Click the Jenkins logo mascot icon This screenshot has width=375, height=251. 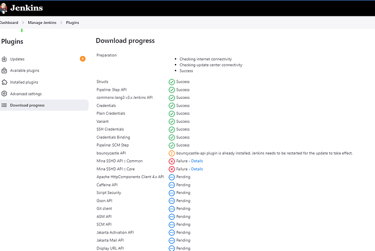[x=3, y=8]
